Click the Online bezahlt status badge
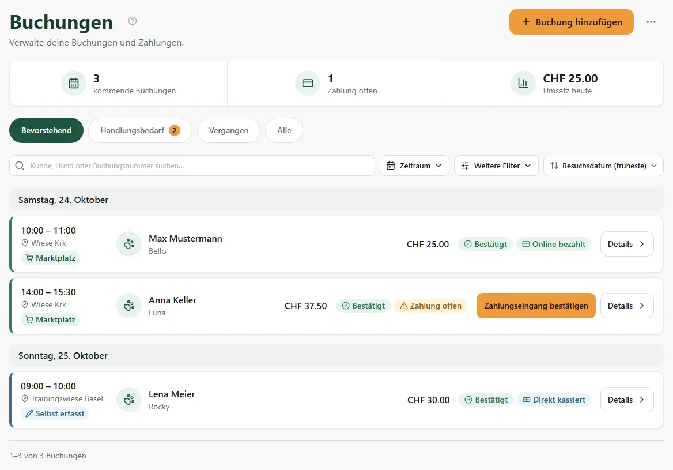The width and height of the screenshot is (673, 470). [x=554, y=244]
